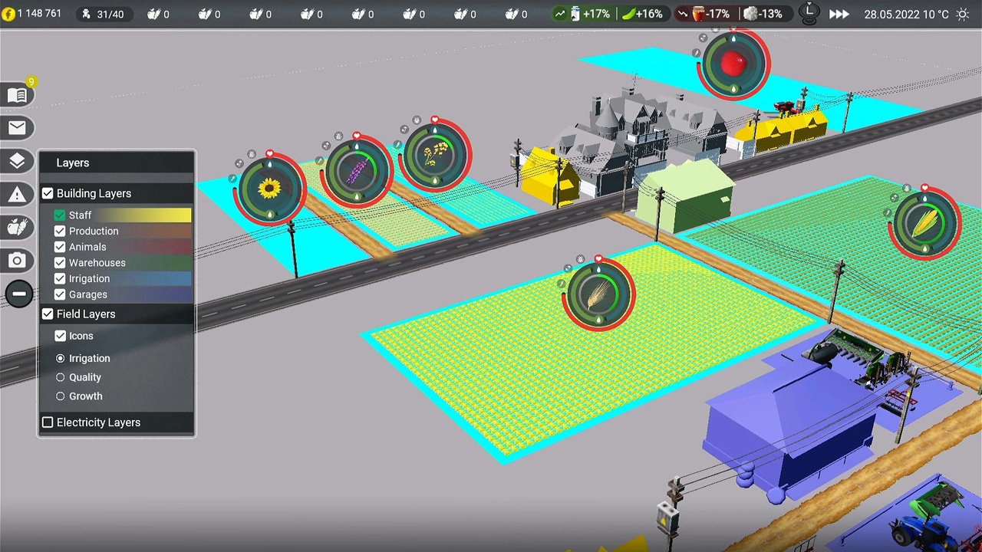
Task: Click the fast-forward speed arrows
Action: pyautogui.click(x=839, y=14)
